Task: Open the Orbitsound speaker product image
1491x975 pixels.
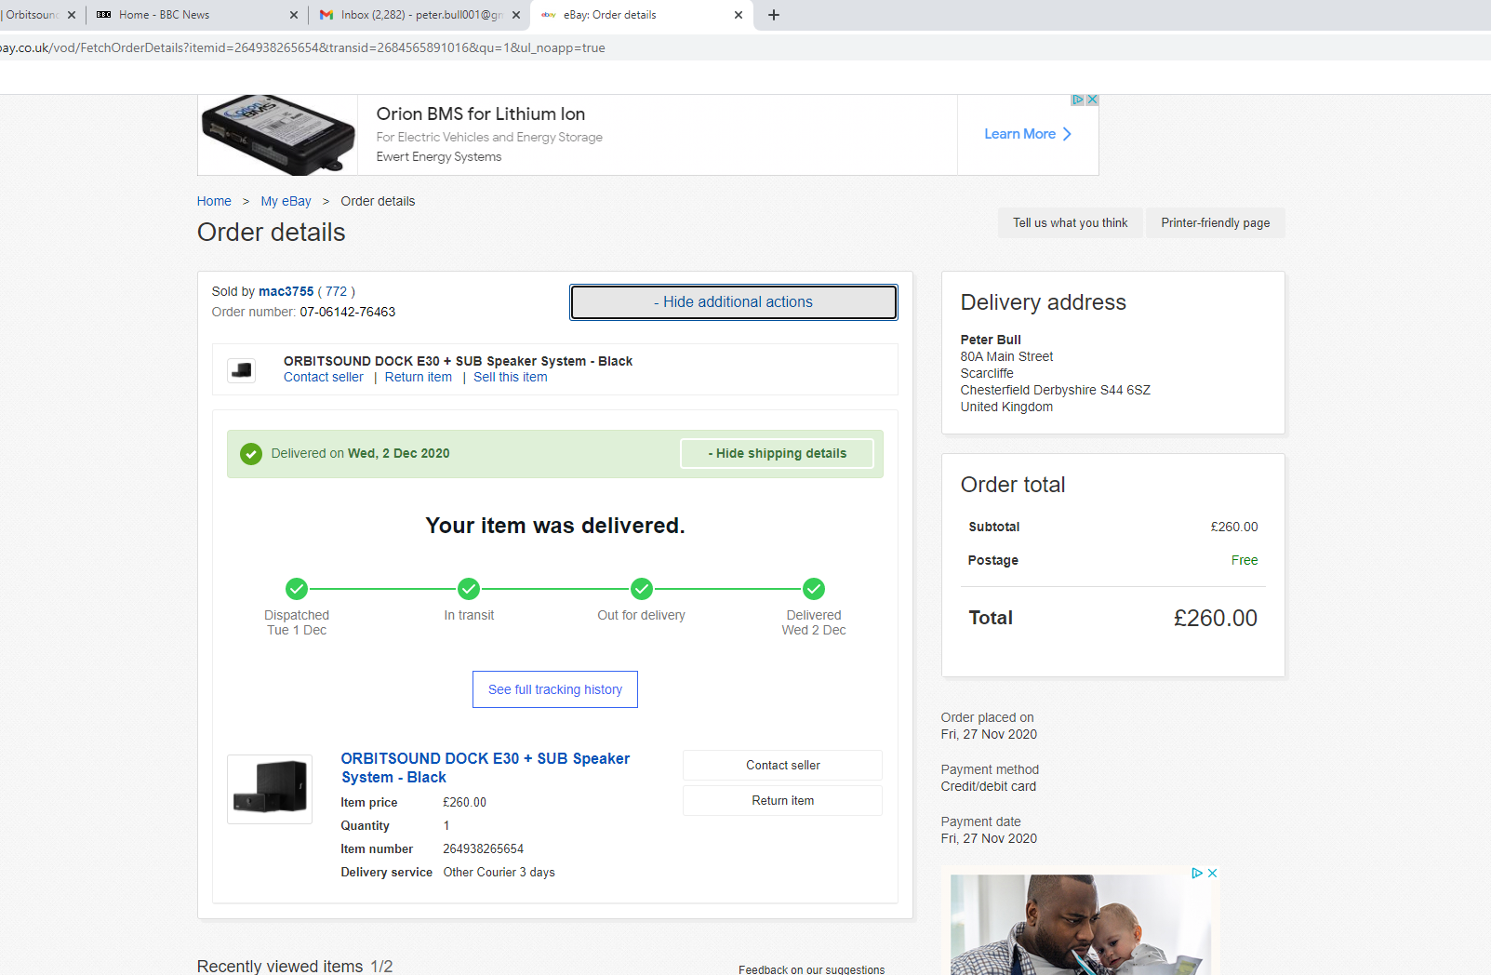Action: [270, 789]
